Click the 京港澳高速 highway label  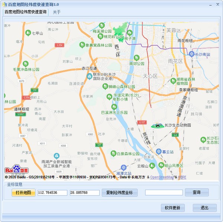point(182,106)
